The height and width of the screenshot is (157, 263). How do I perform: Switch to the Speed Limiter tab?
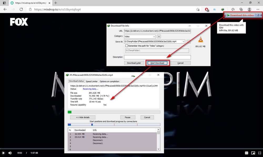tap(92, 81)
